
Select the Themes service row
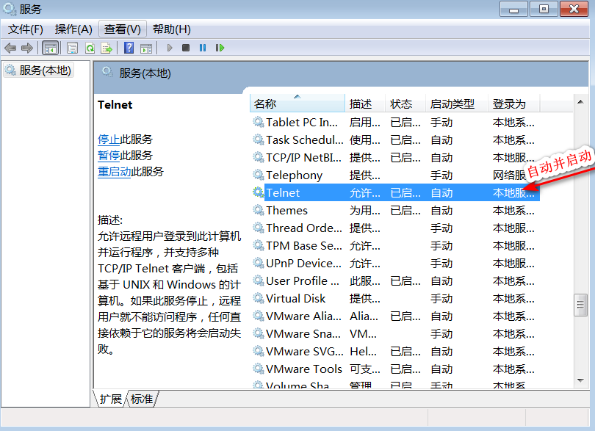tap(286, 210)
